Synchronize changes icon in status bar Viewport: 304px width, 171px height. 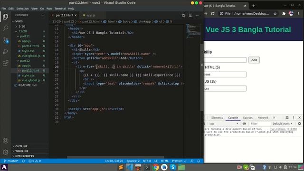(x=23, y=161)
